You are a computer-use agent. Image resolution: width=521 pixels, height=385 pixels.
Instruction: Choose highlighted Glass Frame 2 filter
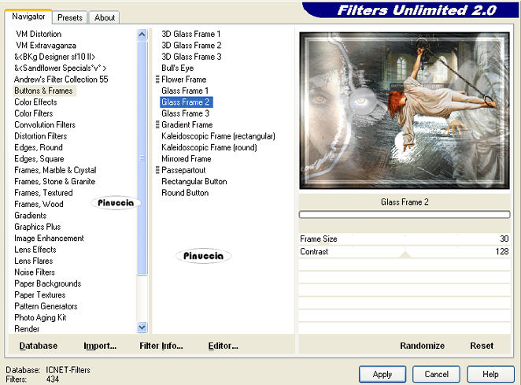[x=186, y=102]
